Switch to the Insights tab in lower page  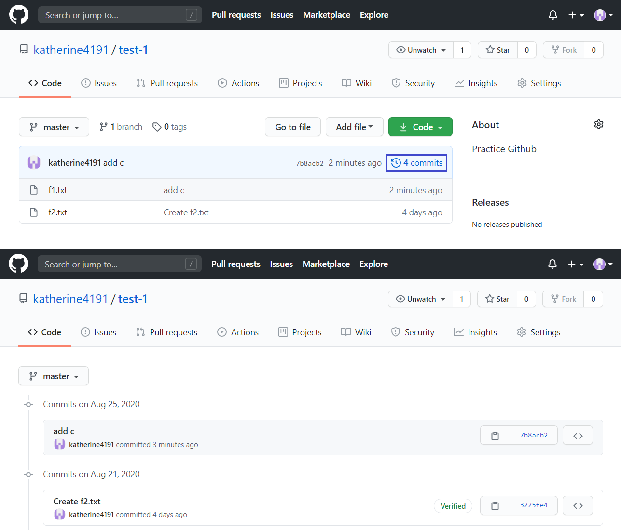point(475,332)
